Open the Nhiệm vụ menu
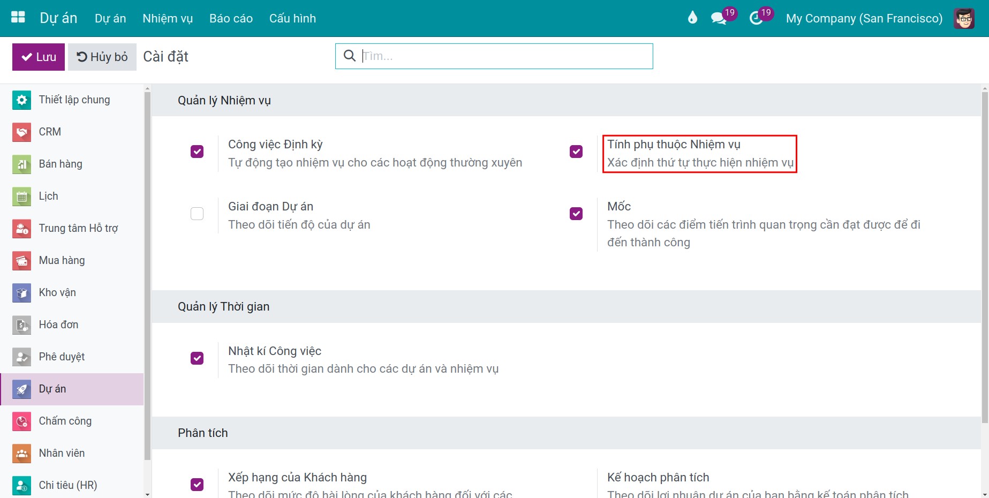The width and height of the screenshot is (989, 498). (x=168, y=18)
